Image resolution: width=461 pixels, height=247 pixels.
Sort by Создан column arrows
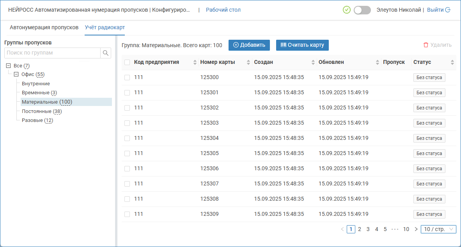313,62
